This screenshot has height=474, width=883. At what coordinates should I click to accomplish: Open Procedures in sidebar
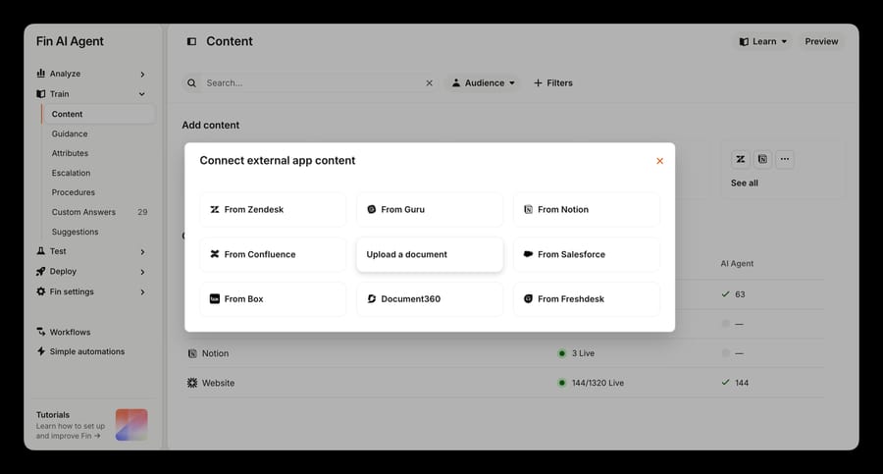click(74, 192)
